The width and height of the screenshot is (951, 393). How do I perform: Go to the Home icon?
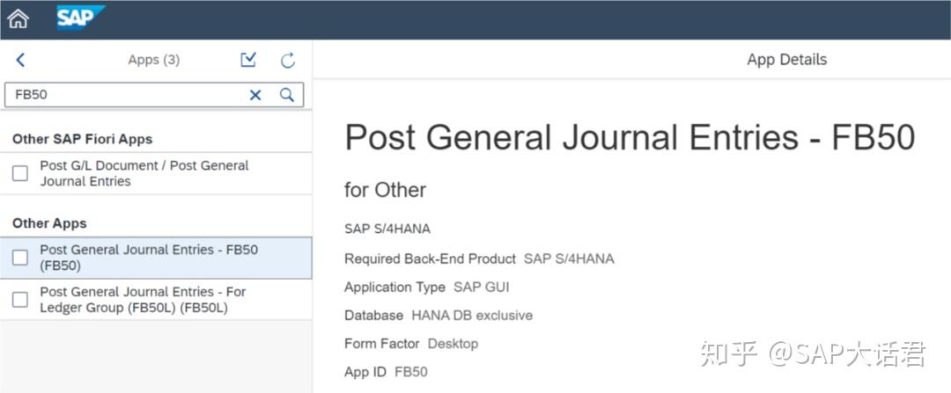tap(18, 18)
